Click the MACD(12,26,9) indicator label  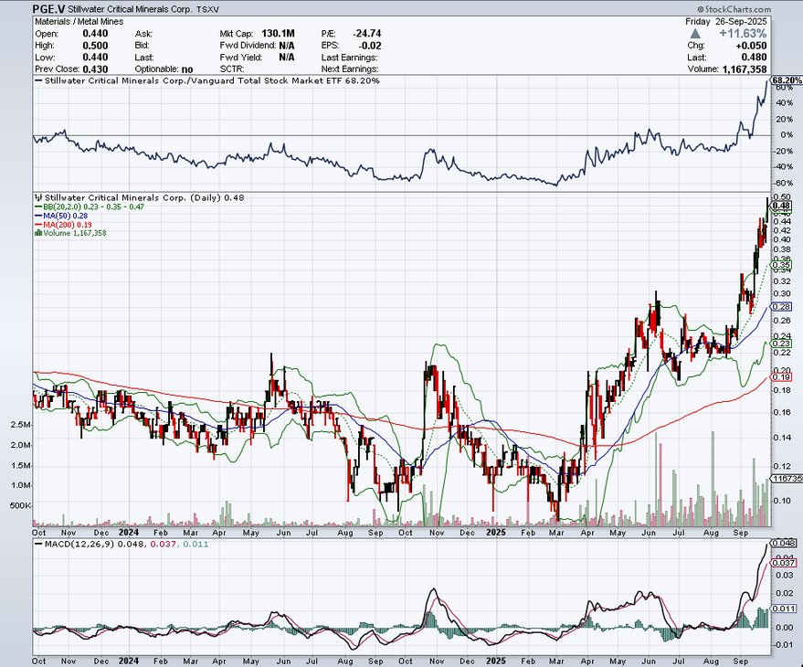[x=75, y=546]
